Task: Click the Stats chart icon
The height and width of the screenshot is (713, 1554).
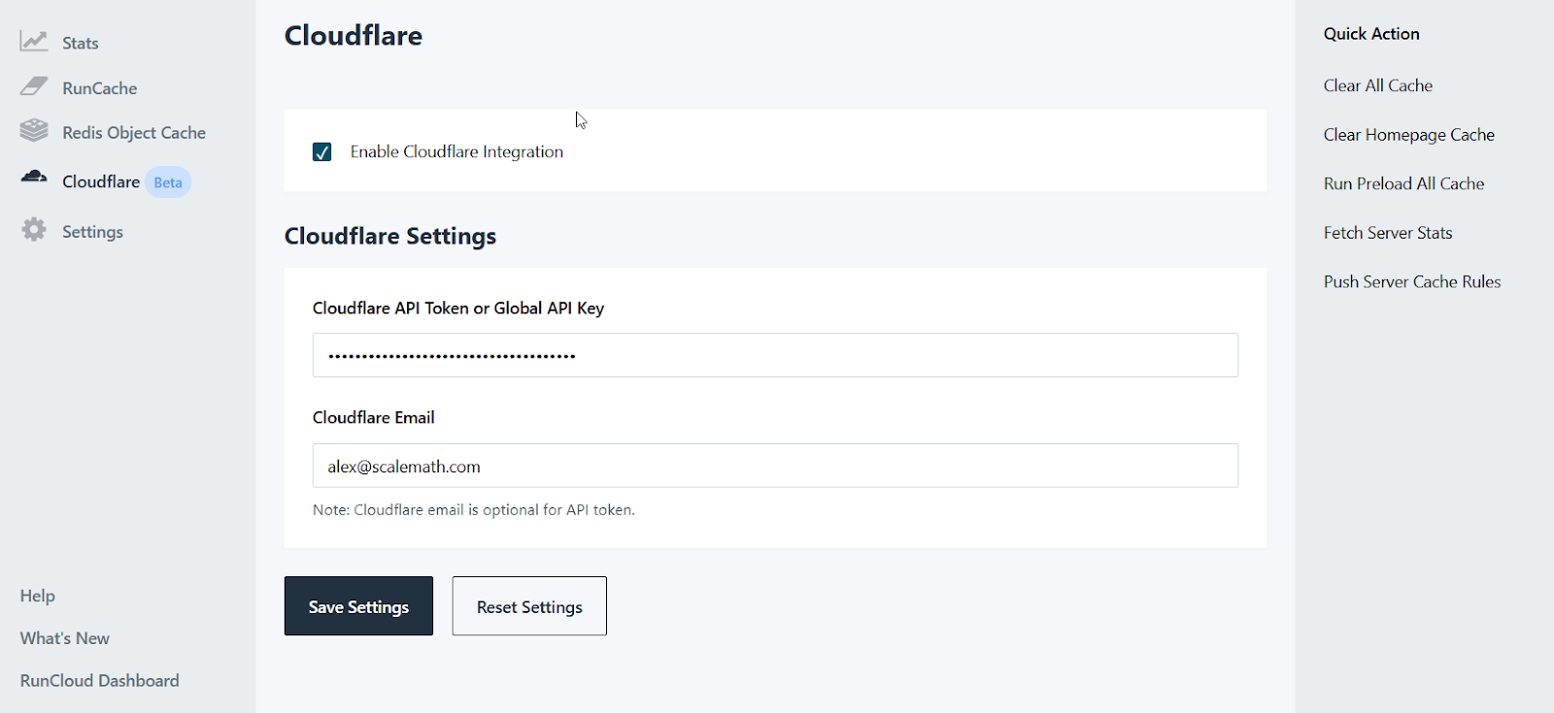Action: (34, 41)
